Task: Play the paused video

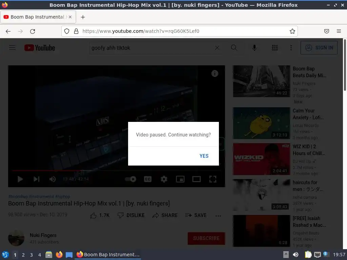Action: pos(20,179)
